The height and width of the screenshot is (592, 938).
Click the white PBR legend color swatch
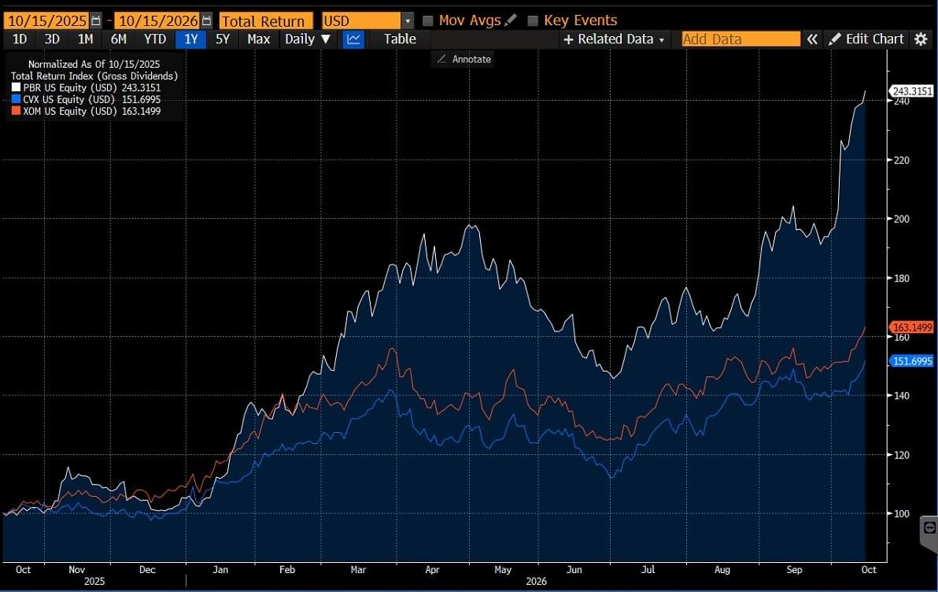click(17, 87)
